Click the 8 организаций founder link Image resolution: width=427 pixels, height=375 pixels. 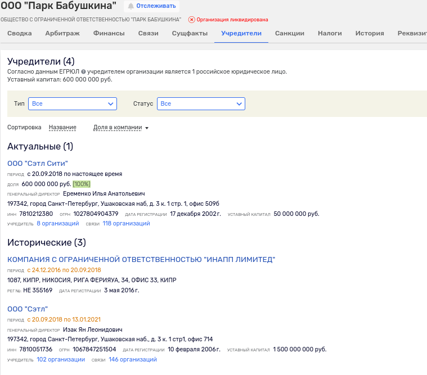pos(58,224)
